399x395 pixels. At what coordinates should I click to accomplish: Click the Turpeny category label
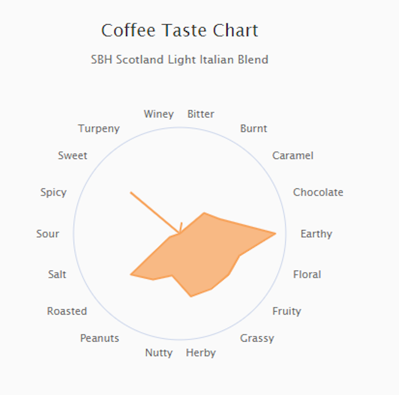99,129
